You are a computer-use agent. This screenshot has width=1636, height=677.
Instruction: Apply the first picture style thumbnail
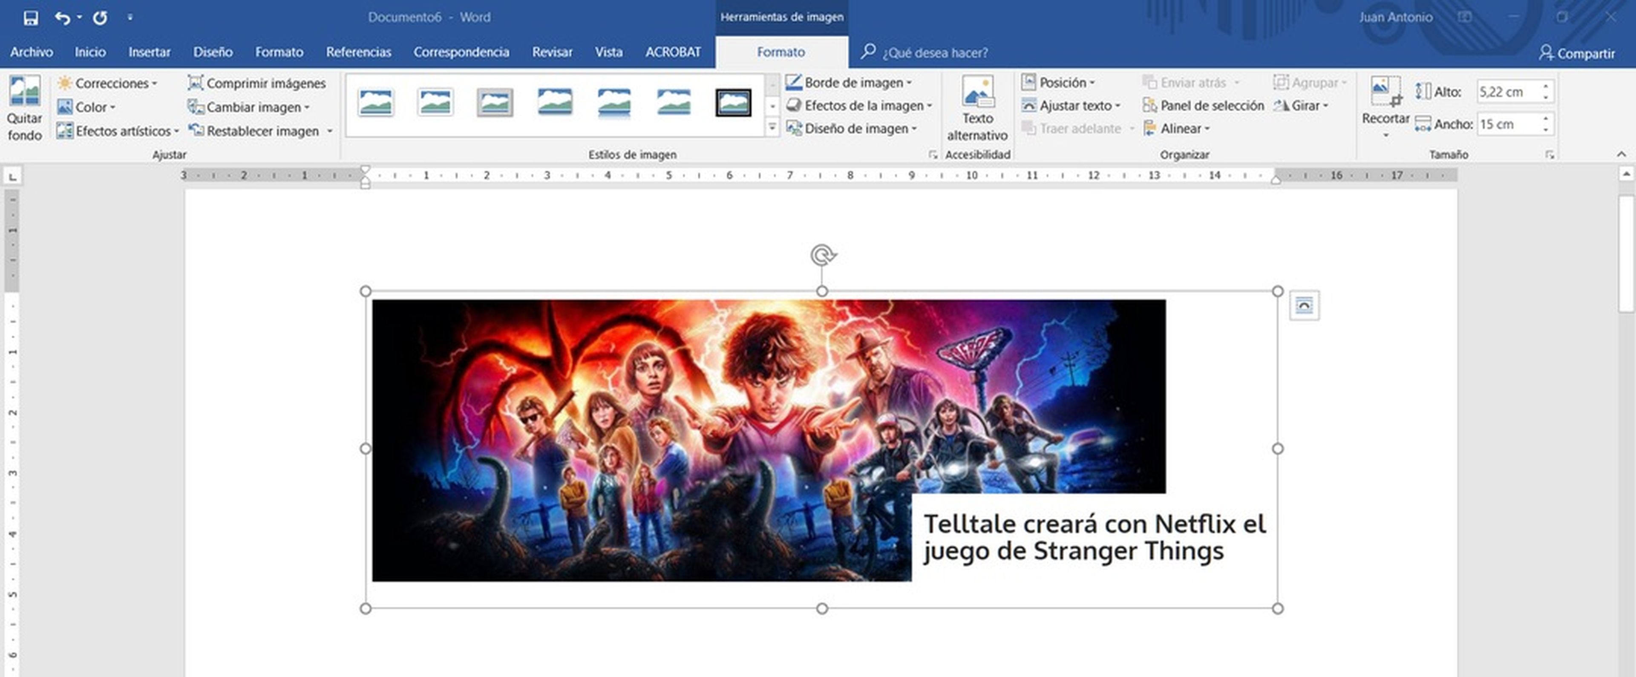point(376,102)
